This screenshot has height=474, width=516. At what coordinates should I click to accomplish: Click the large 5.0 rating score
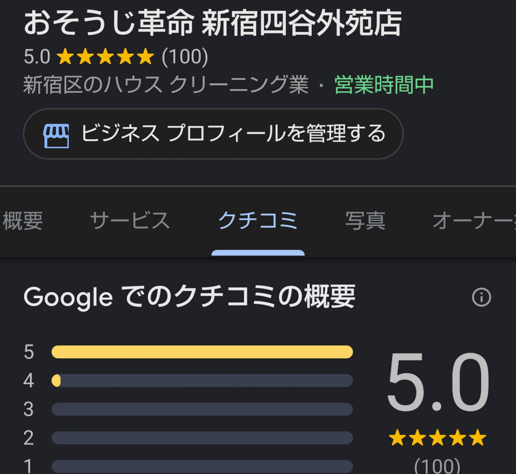438,382
